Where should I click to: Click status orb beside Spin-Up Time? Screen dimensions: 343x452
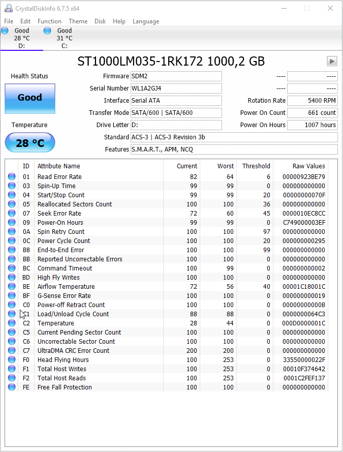click(12, 186)
